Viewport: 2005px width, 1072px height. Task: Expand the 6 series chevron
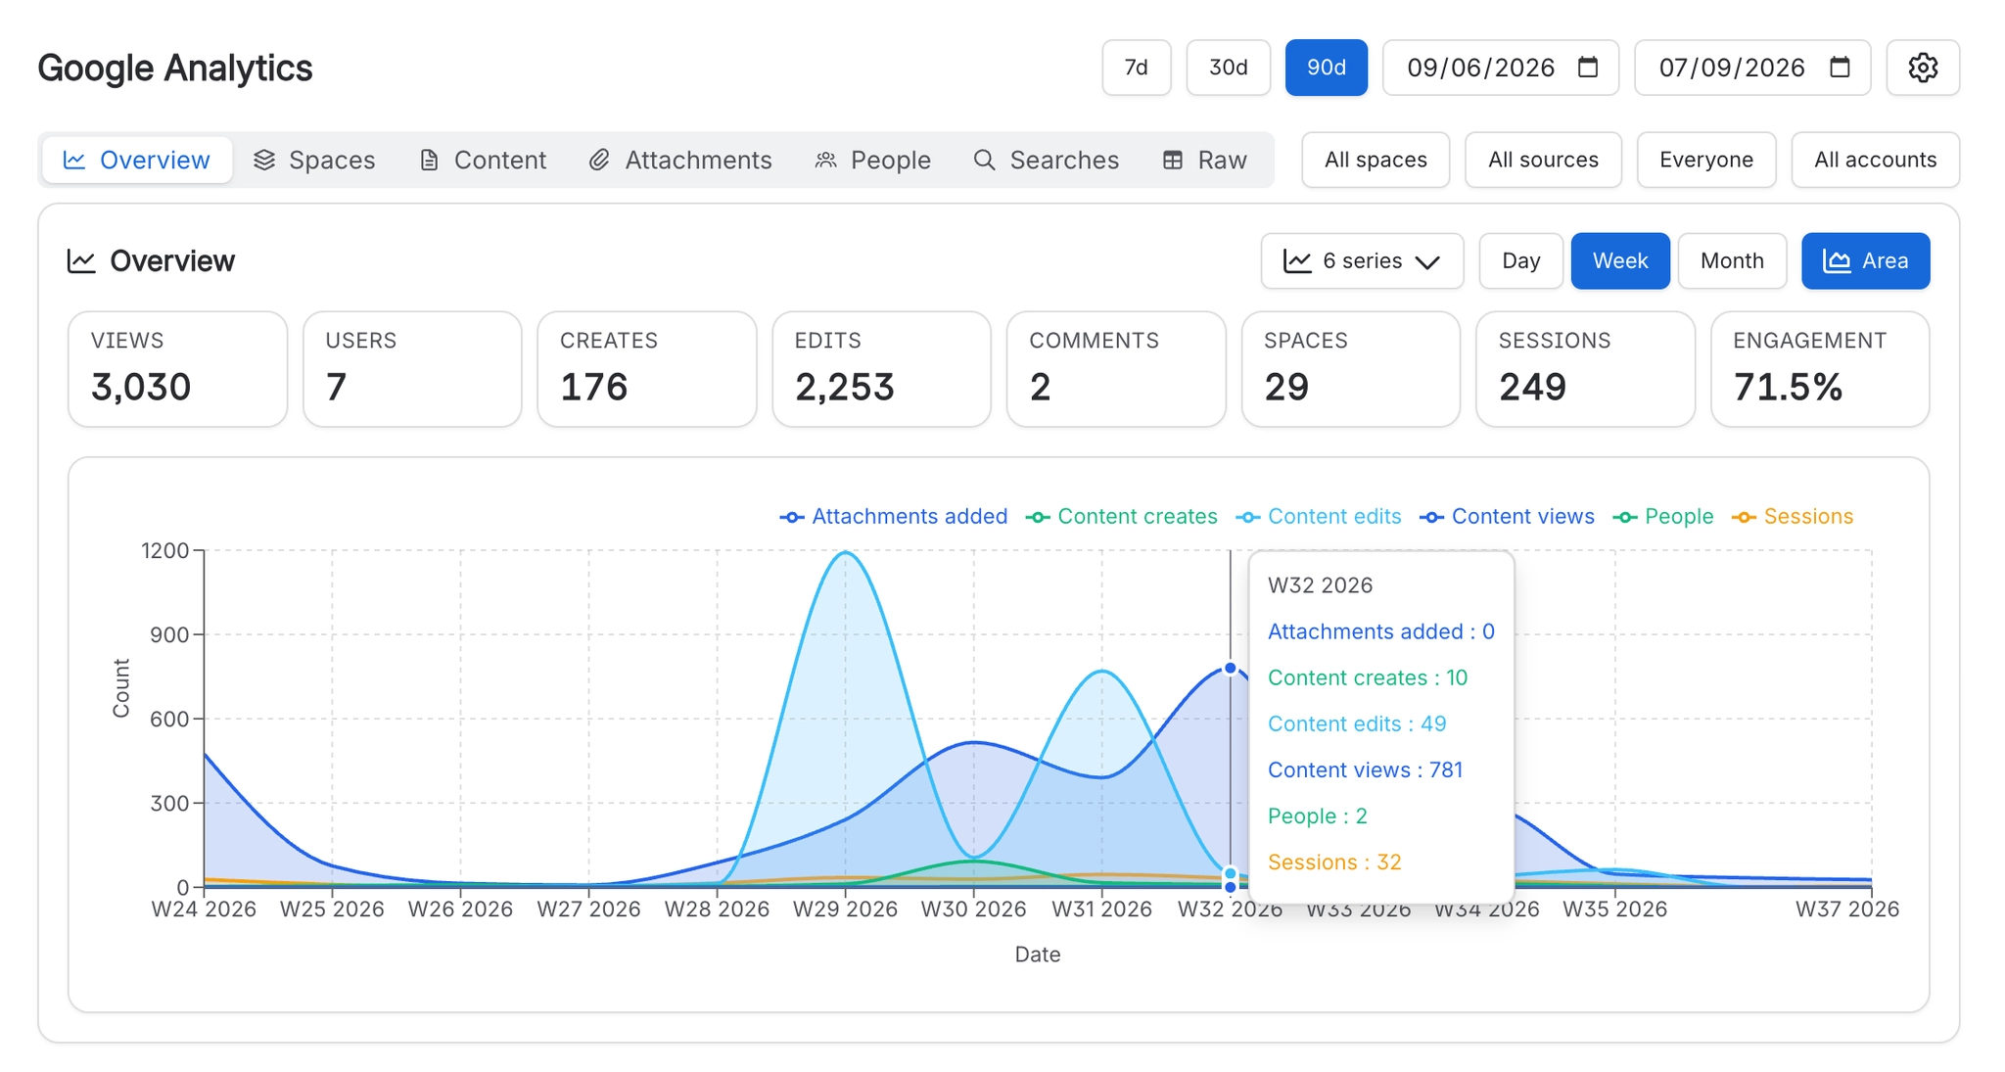click(1427, 261)
